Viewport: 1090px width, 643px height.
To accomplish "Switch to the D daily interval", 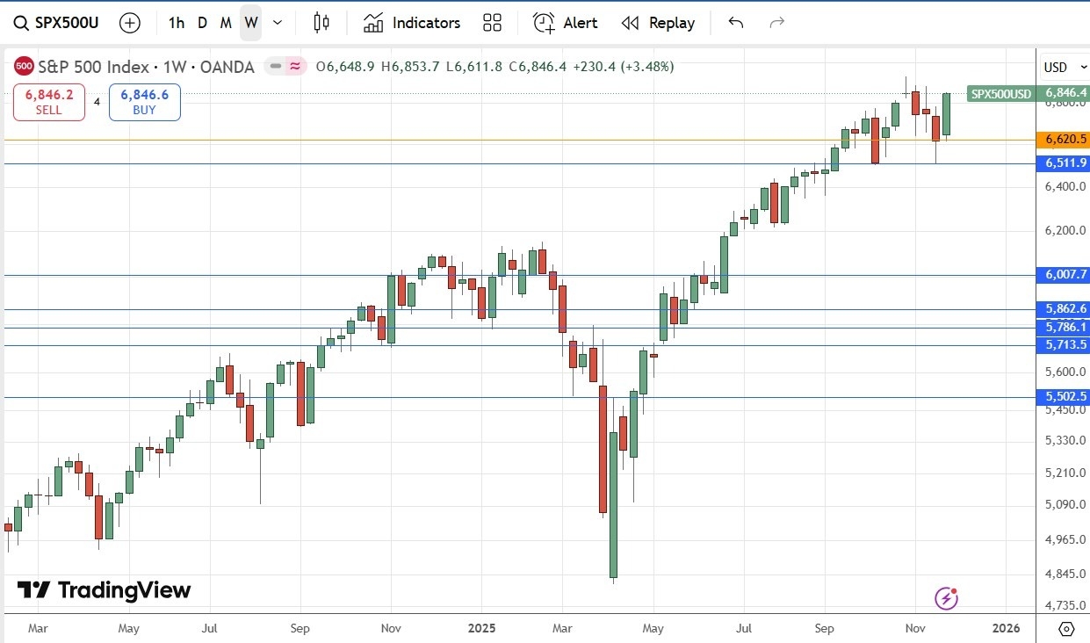I will tap(201, 23).
